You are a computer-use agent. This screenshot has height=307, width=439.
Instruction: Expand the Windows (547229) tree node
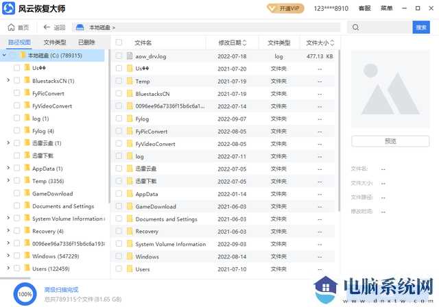(x=8, y=256)
